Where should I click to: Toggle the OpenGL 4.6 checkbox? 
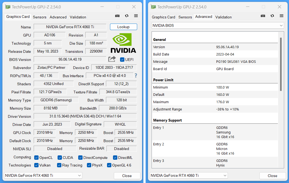109,165
